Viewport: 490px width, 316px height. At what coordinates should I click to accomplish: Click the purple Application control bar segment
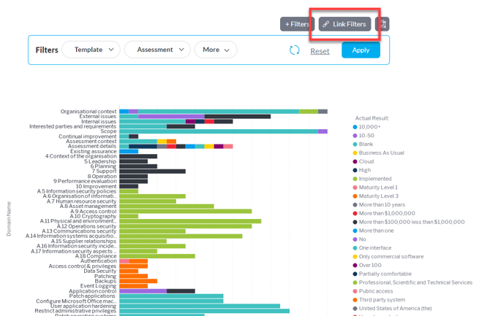click(143, 291)
